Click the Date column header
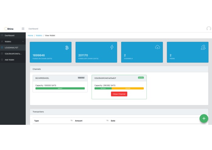This screenshot has width=212, height=150. point(113,121)
